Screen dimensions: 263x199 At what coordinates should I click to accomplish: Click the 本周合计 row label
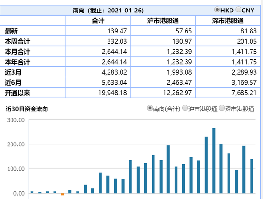pyautogui.click(x=17, y=41)
